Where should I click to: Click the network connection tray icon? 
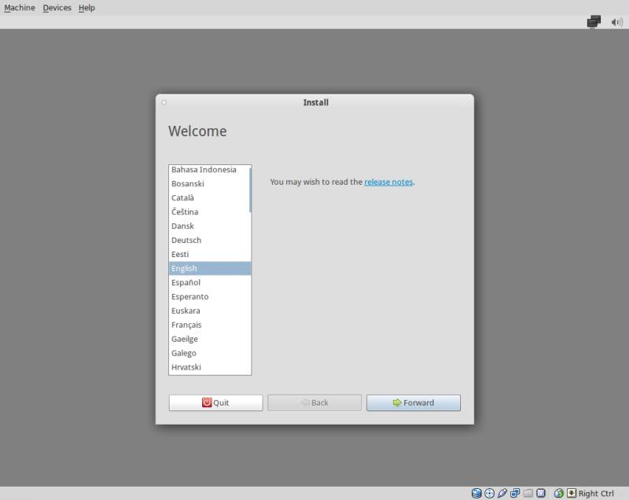click(594, 22)
